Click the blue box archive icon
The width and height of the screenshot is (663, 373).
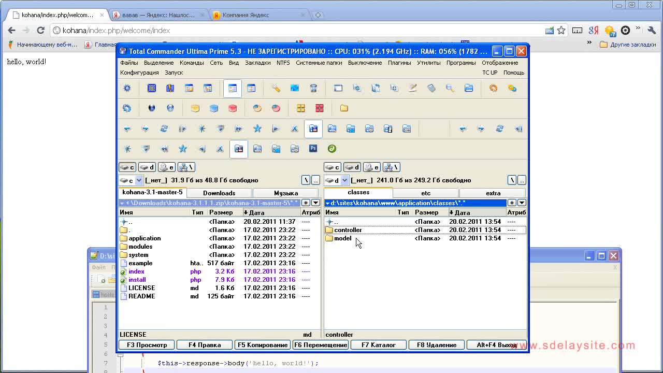tap(214, 108)
